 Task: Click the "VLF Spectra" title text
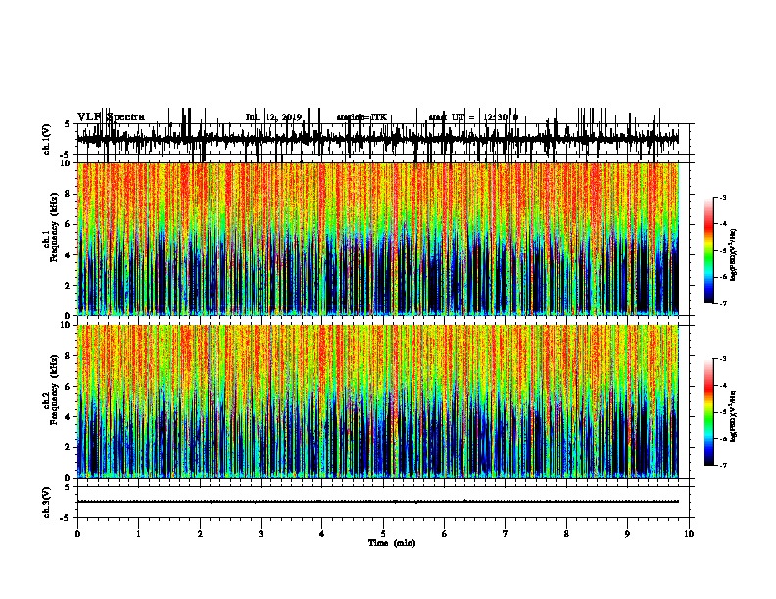click(111, 116)
